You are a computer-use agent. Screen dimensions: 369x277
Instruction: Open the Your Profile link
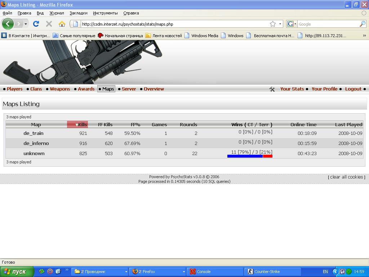click(x=325, y=89)
